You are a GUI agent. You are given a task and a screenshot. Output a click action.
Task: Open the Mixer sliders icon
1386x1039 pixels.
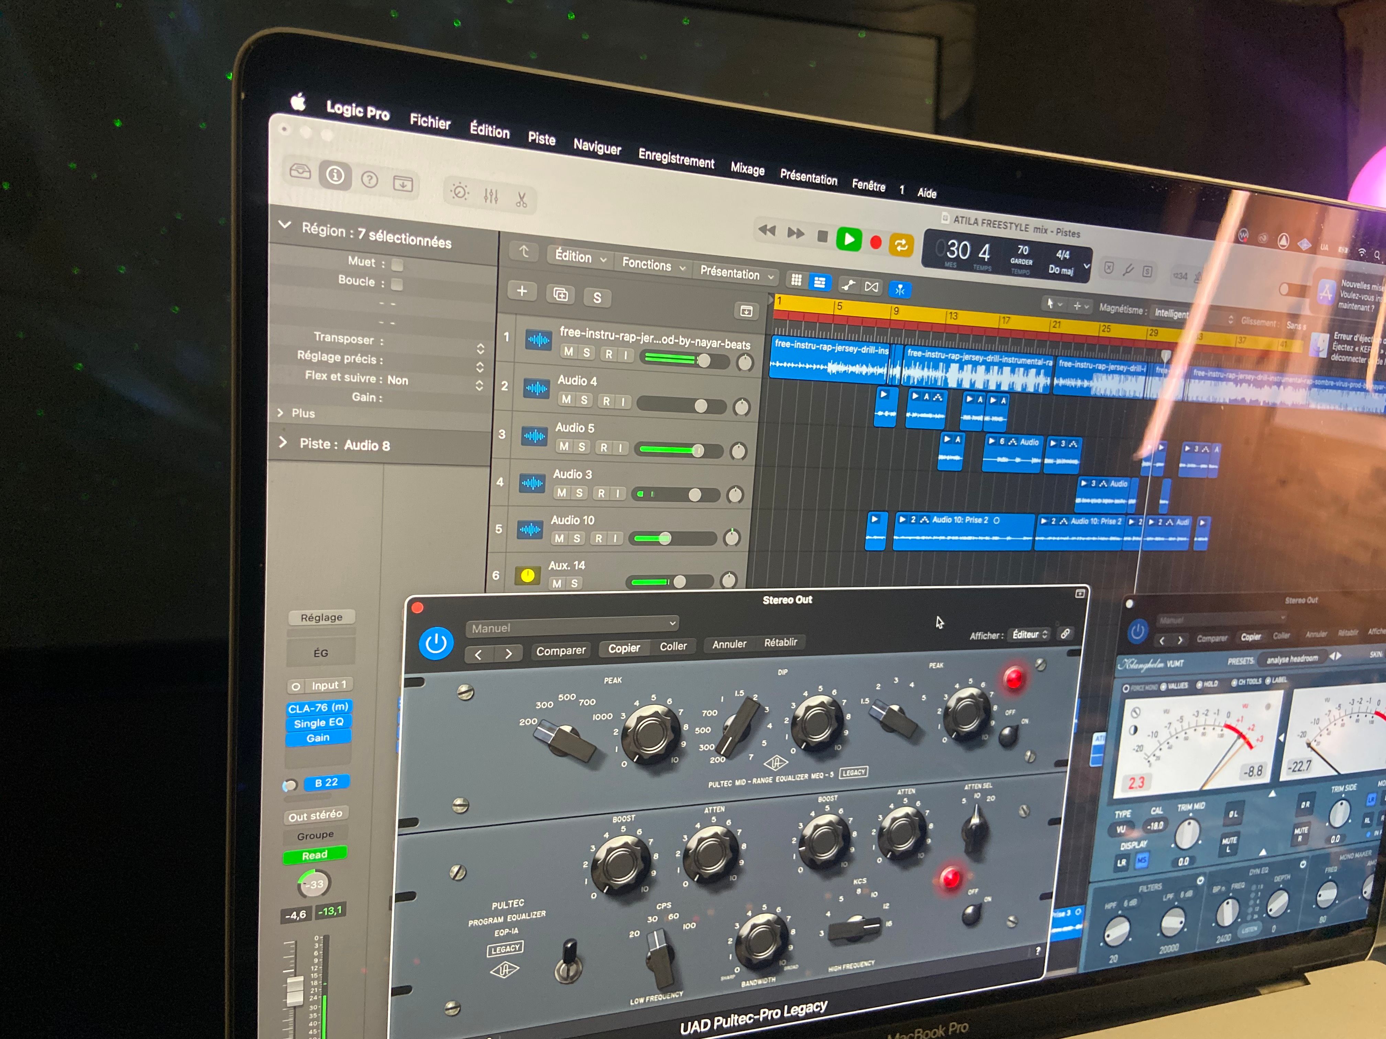point(491,196)
